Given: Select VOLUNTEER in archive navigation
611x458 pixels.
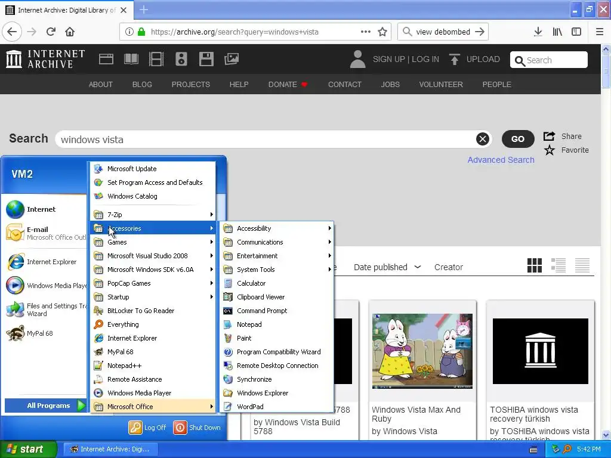Looking at the screenshot, I should tap(441, 85).
